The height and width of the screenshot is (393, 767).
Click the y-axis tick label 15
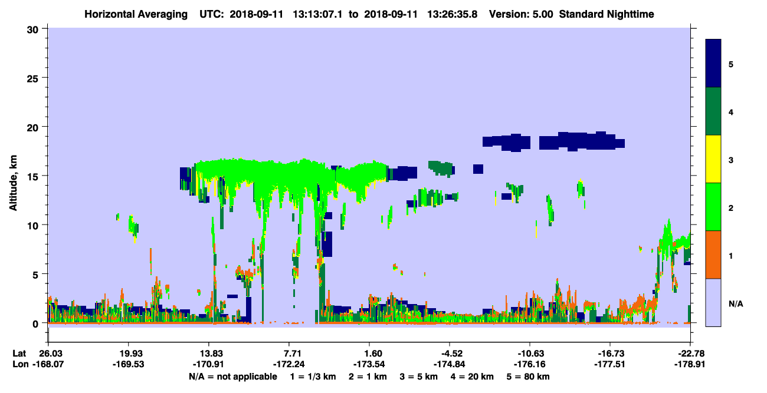point(34,176)
